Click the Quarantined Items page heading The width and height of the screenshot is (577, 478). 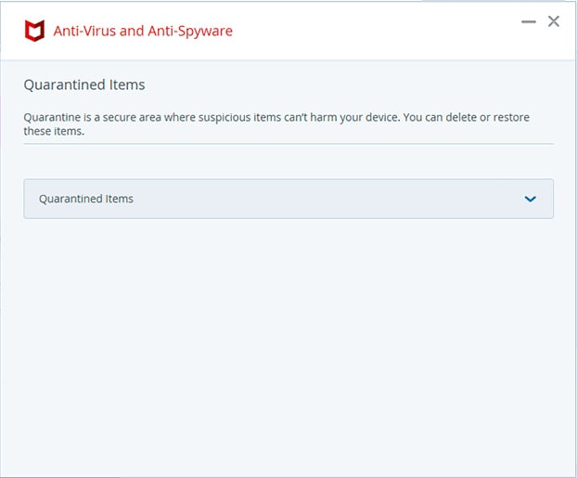tap(84, 84)
